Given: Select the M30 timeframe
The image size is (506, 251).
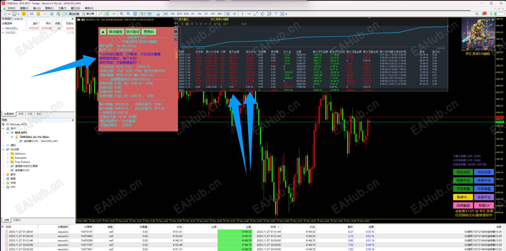Looking at the screenshot, I should pyautogui.click(x=186, y=14).
